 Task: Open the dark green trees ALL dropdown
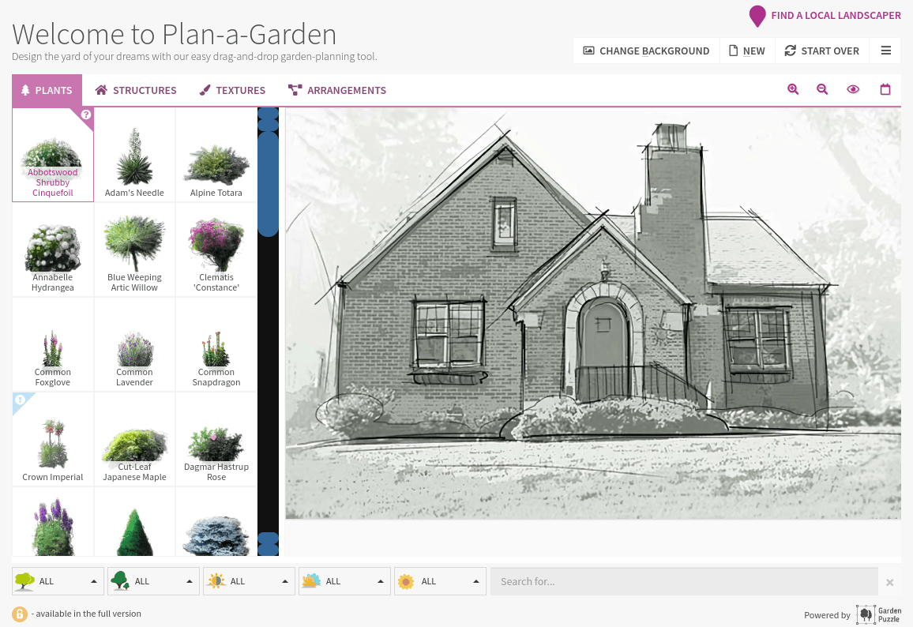click(153, 581)
